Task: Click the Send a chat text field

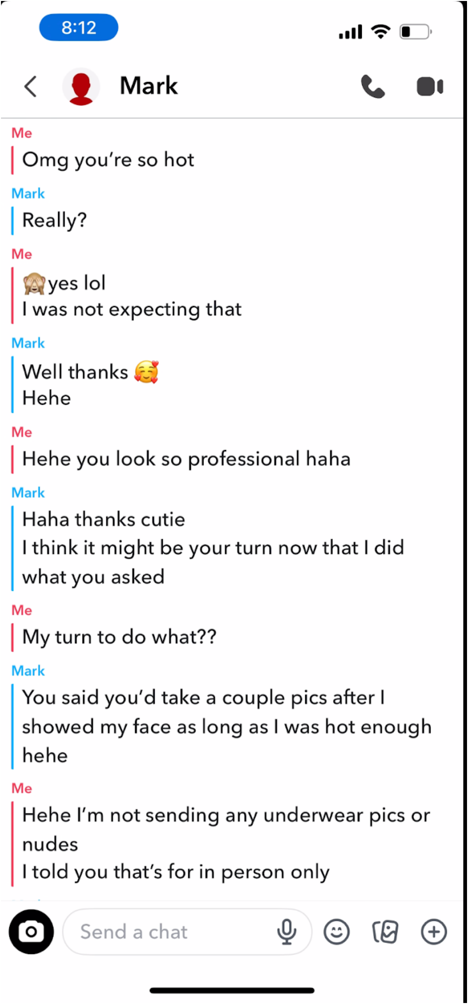Action: (167, 932)
